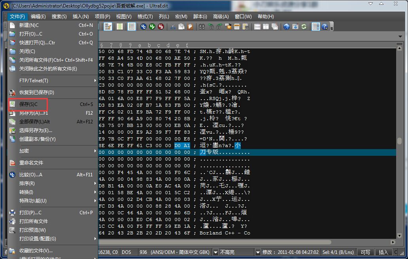408x259 pixels.
Task: Open the 不高亮 highlighting dropdown arrow
Action: [x=258, y=252]
